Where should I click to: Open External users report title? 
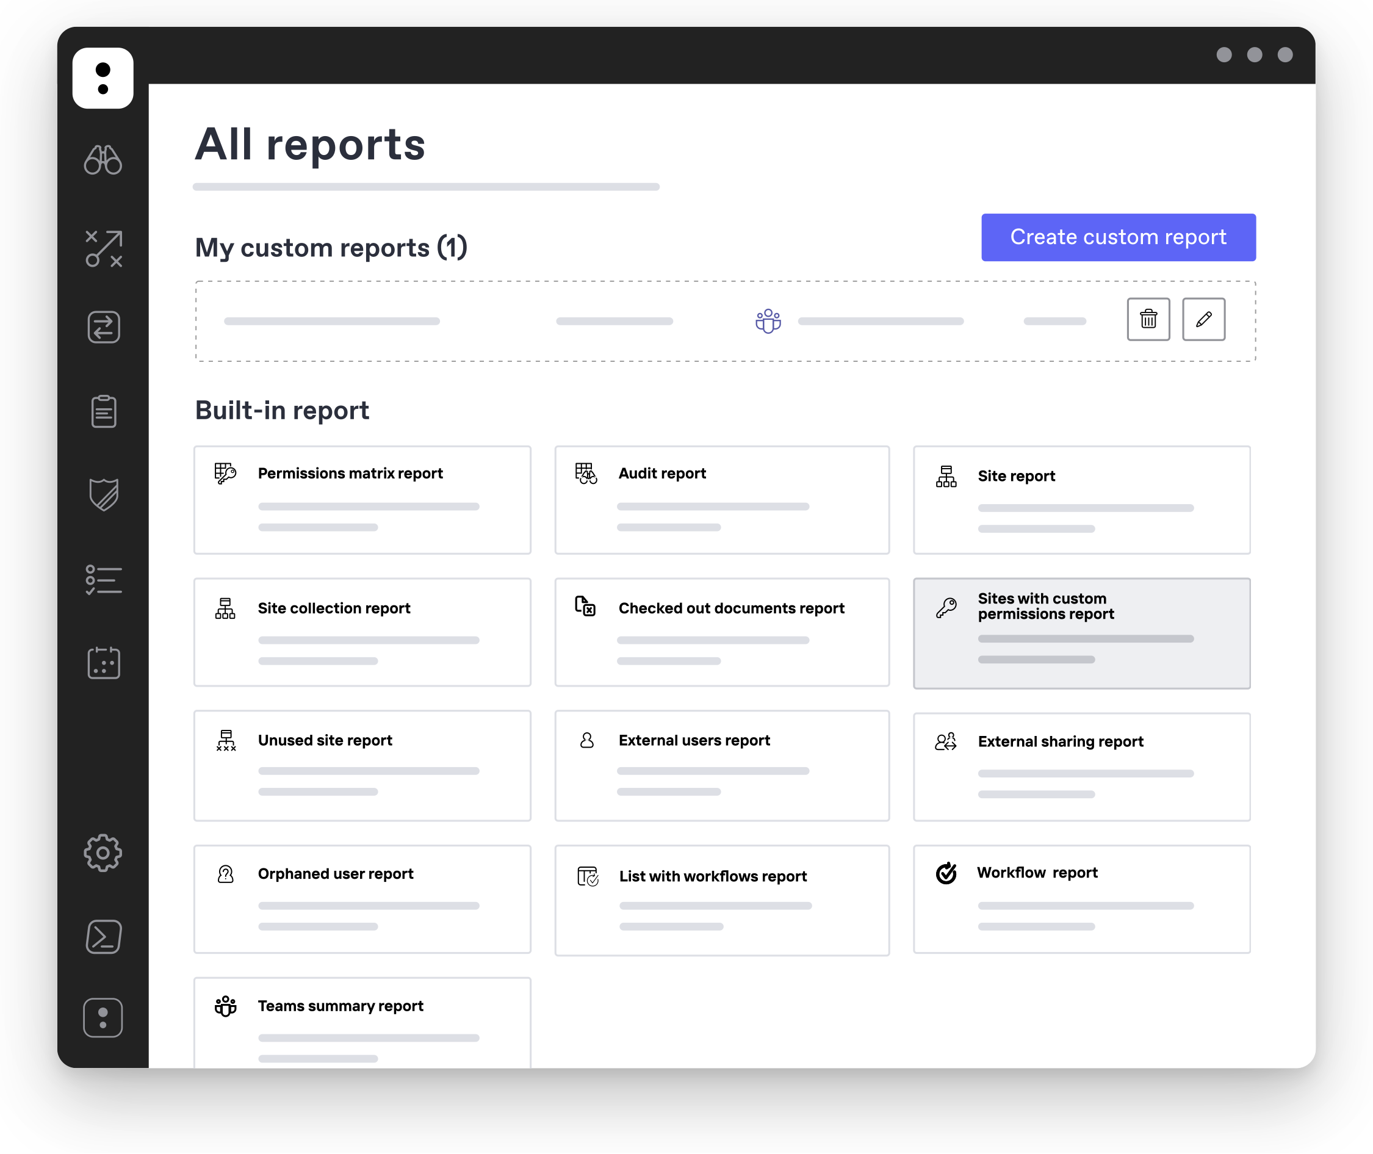click(694, 740)
